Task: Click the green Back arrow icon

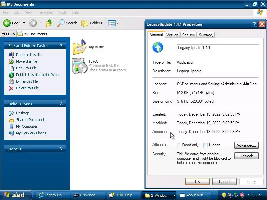Action: 7,23
